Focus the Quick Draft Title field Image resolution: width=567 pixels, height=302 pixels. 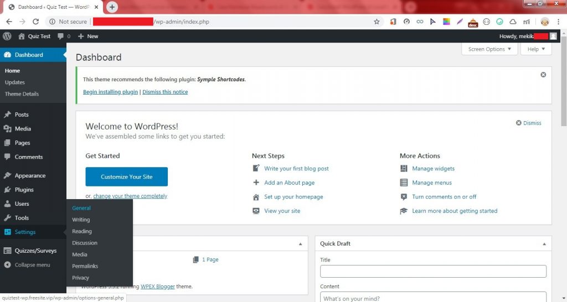(x=433, y=271)
